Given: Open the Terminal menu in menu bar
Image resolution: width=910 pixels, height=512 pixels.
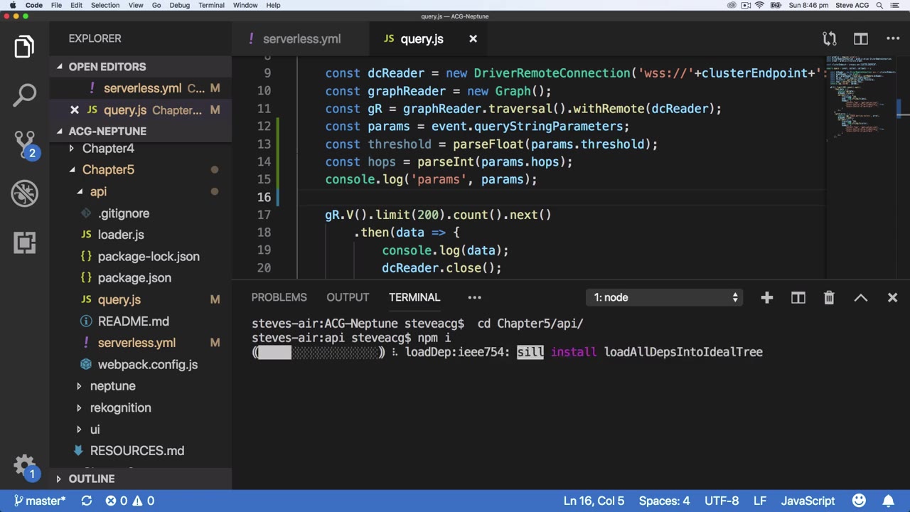Looking at the screenshot, I should coord(211,5).
